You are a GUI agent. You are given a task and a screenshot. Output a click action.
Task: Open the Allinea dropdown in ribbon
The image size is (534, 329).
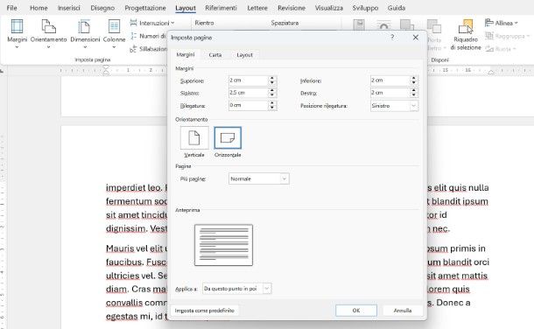[x=502, y=23]
